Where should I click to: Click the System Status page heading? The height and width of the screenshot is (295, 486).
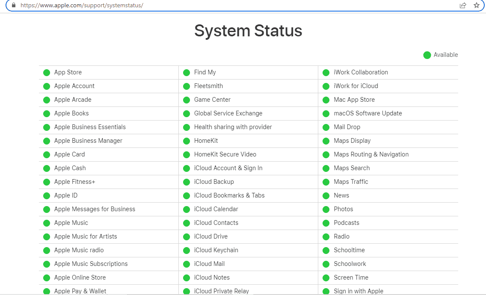click(x=248, y=31)
